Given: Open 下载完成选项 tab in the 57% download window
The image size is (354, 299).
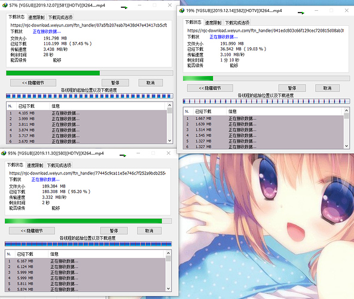Looking at the screenshot, I should point(60,17).
